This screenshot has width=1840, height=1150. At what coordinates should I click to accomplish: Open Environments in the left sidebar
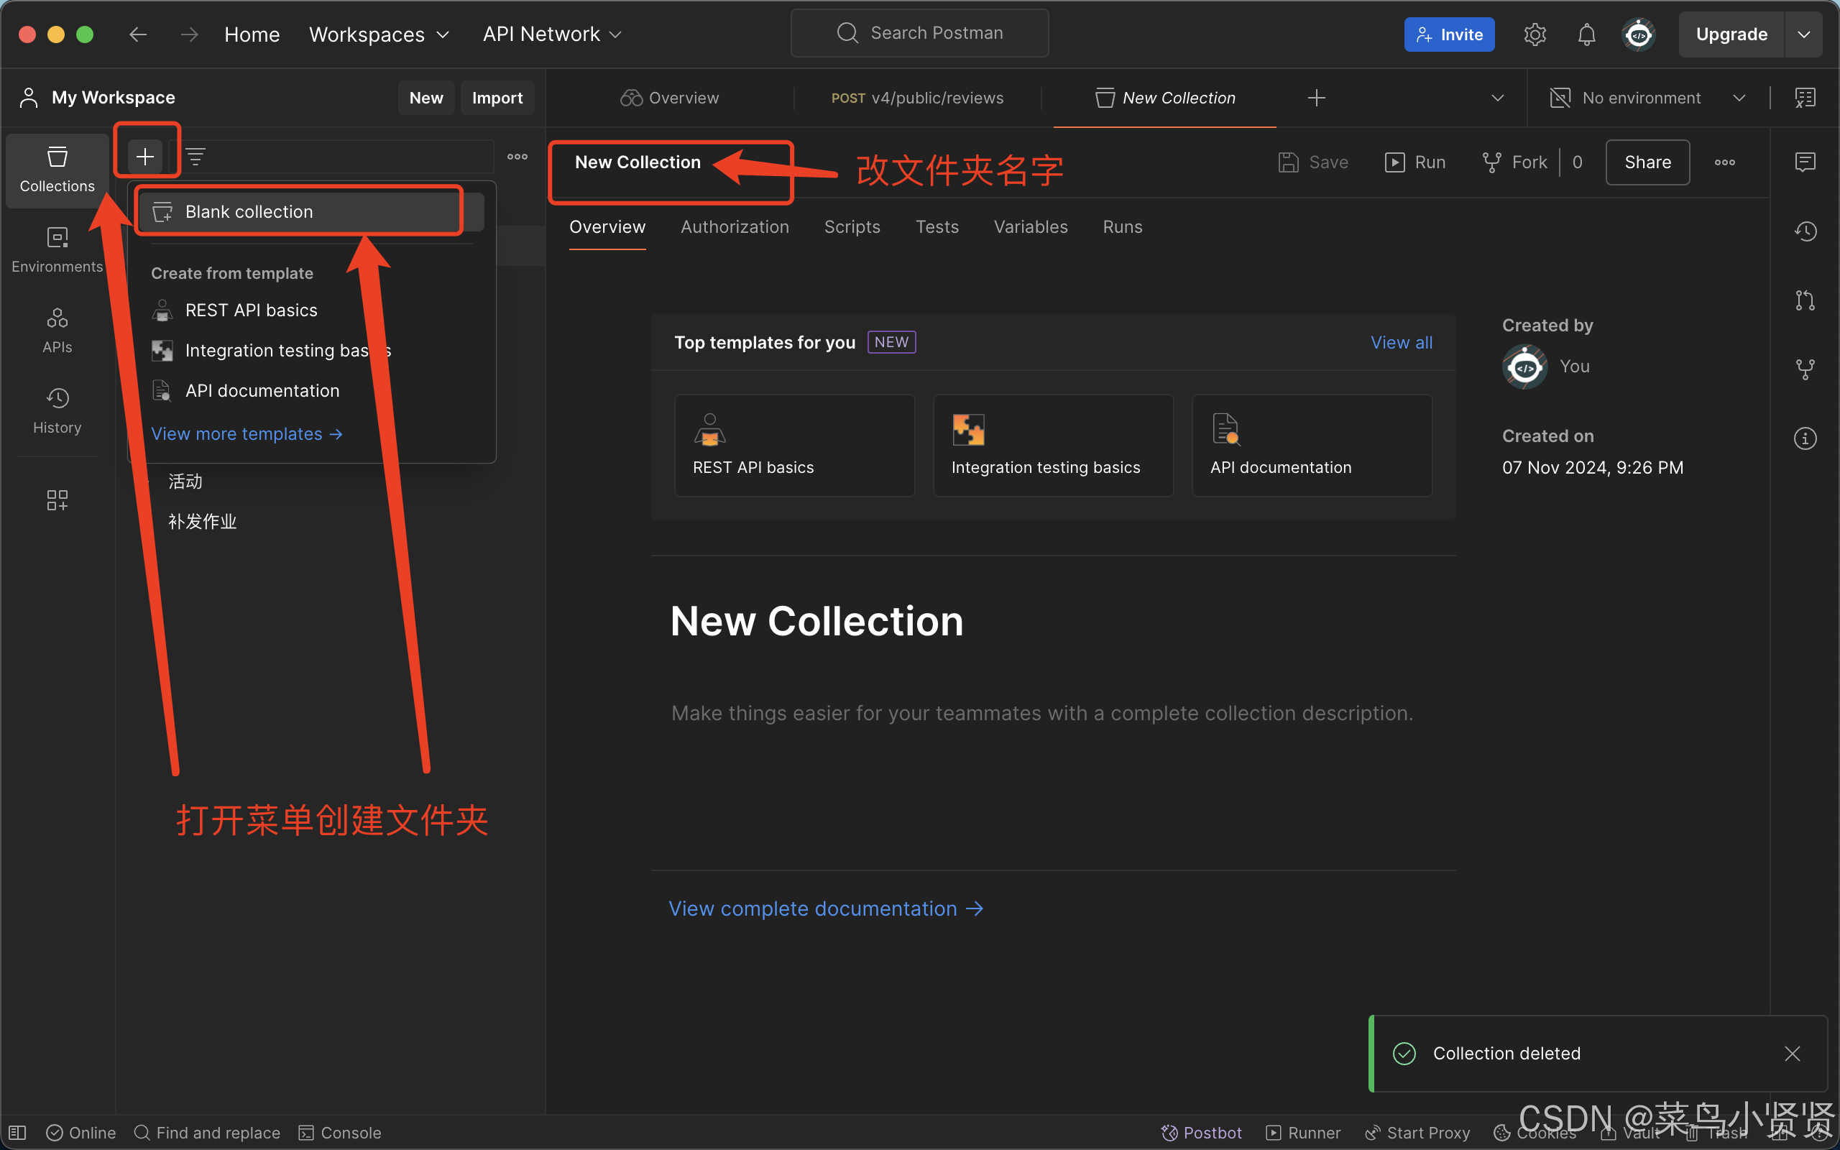[57, 250]
